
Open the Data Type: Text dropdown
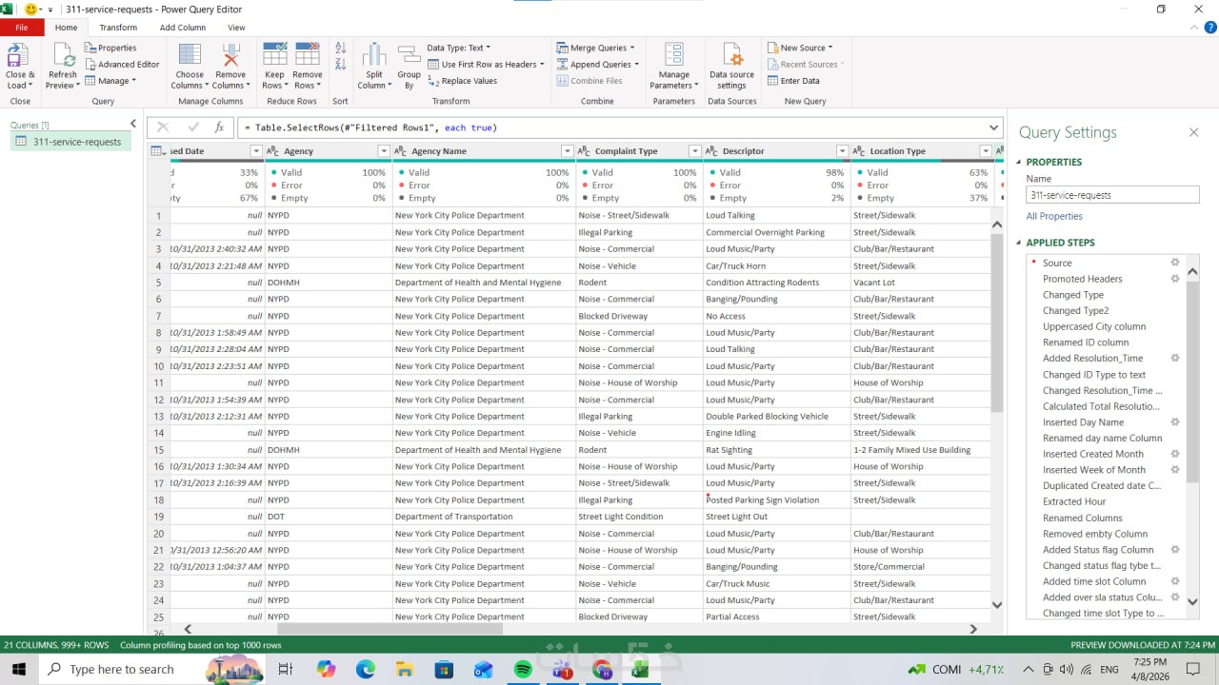click(x=458, y=48)
